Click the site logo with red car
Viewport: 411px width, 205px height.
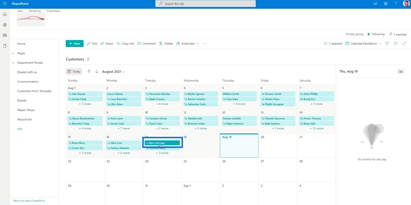(31, 19)
